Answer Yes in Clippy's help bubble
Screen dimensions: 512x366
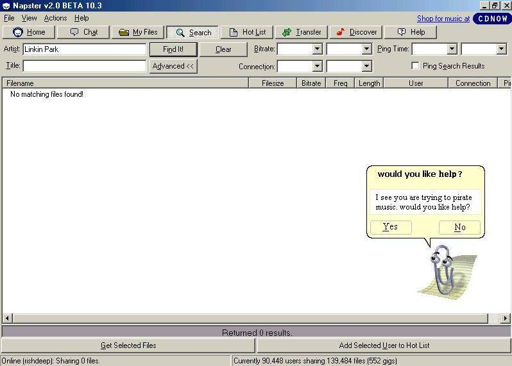point(390,227)
